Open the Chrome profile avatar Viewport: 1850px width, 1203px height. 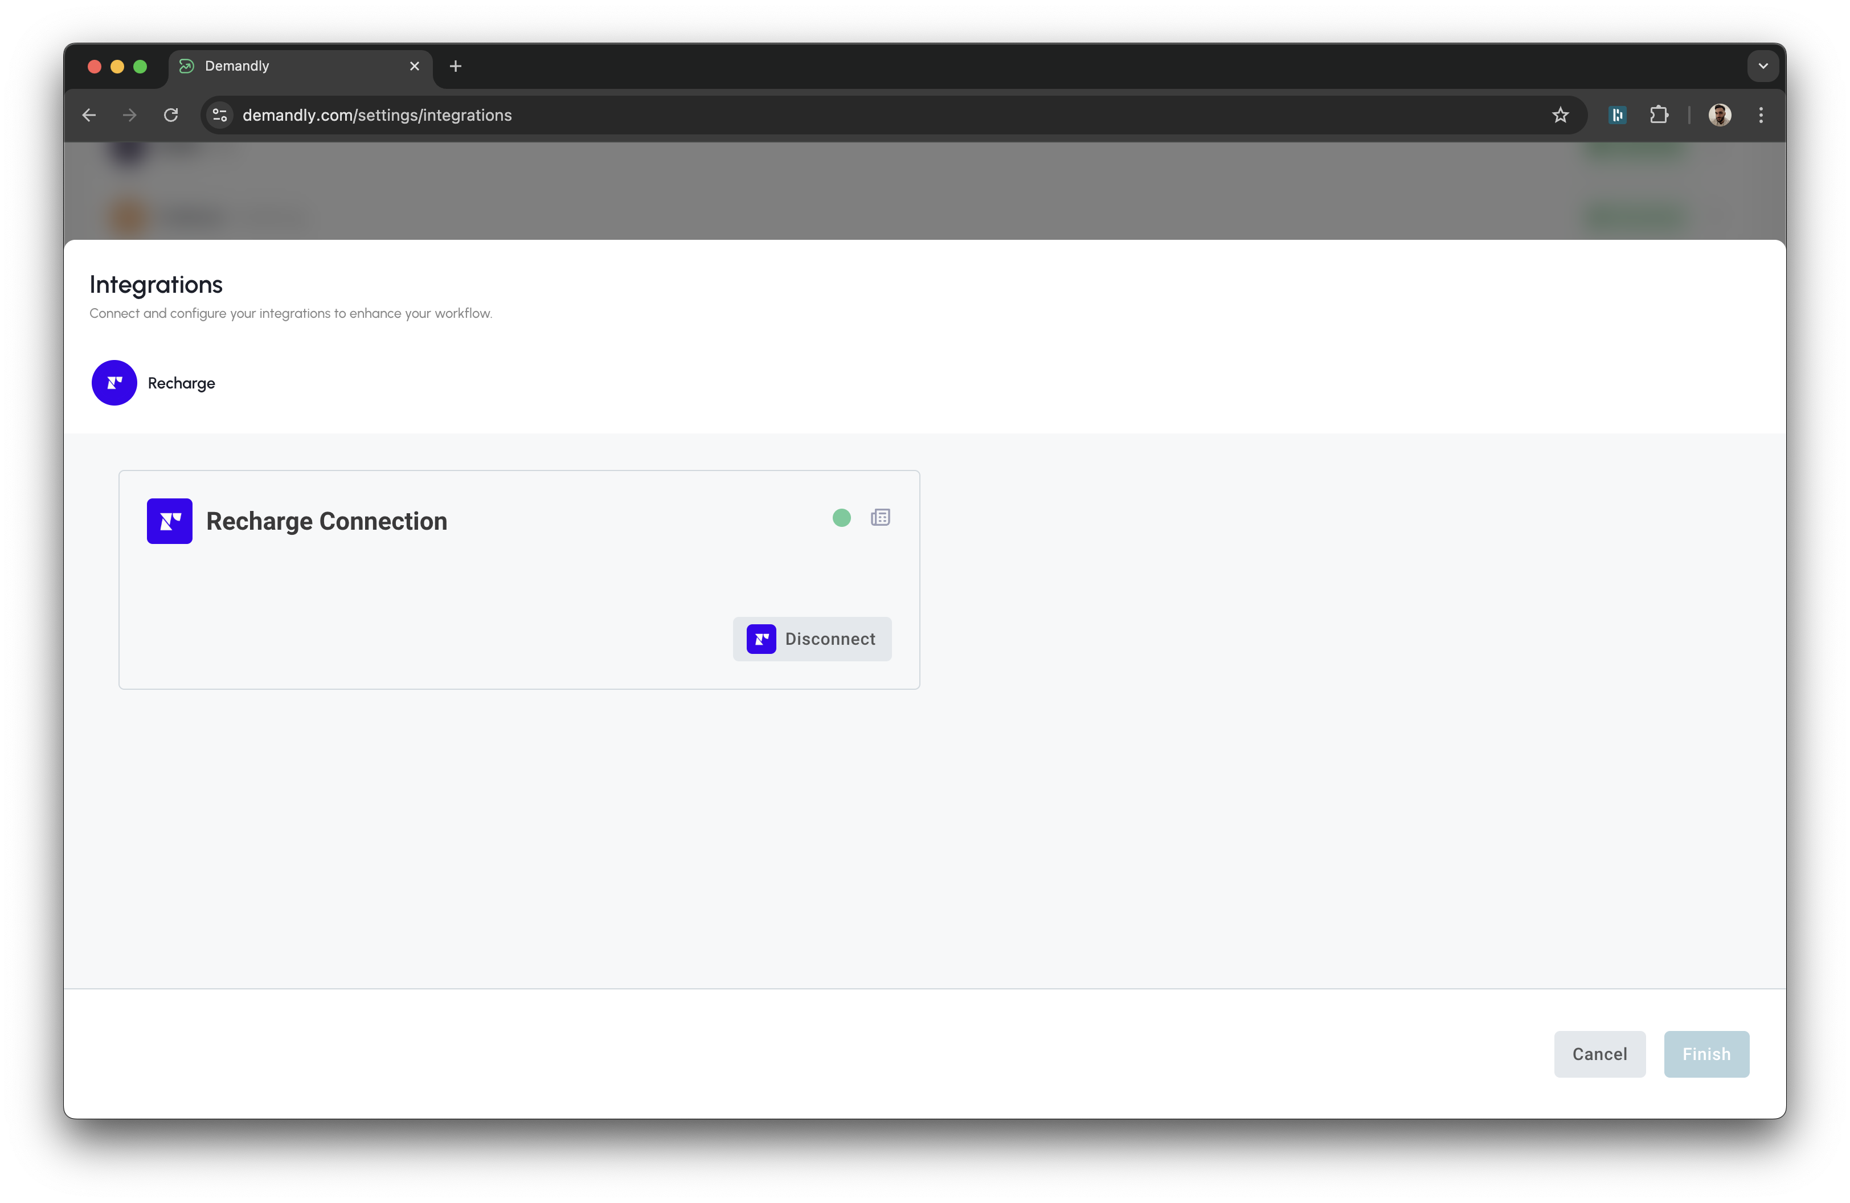(x=1720, y=115)
